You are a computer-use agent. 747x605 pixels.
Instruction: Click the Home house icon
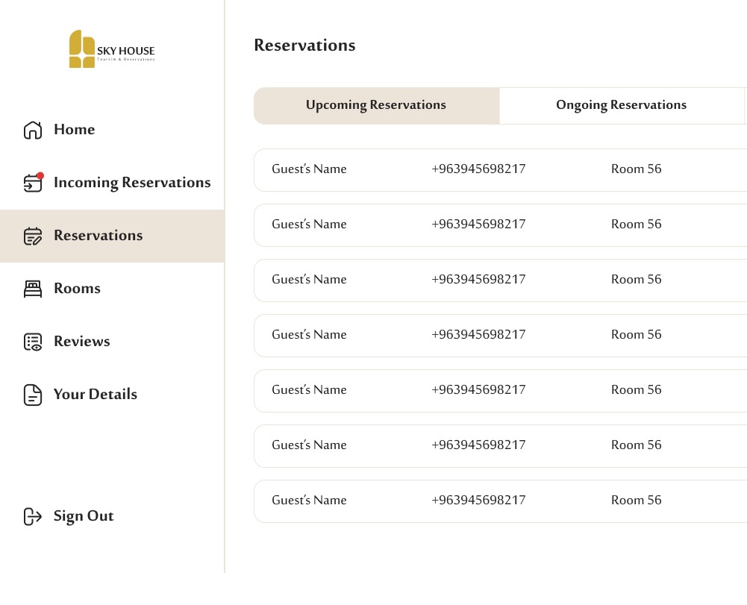(33, 130)
